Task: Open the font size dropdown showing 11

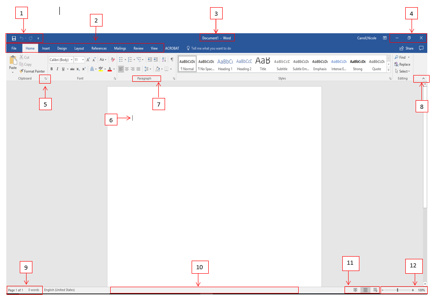Action: (79, 60)
